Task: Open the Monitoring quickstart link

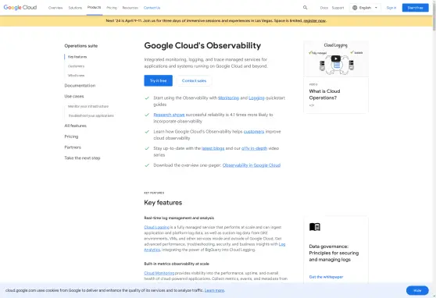Action: click(229, 98)
